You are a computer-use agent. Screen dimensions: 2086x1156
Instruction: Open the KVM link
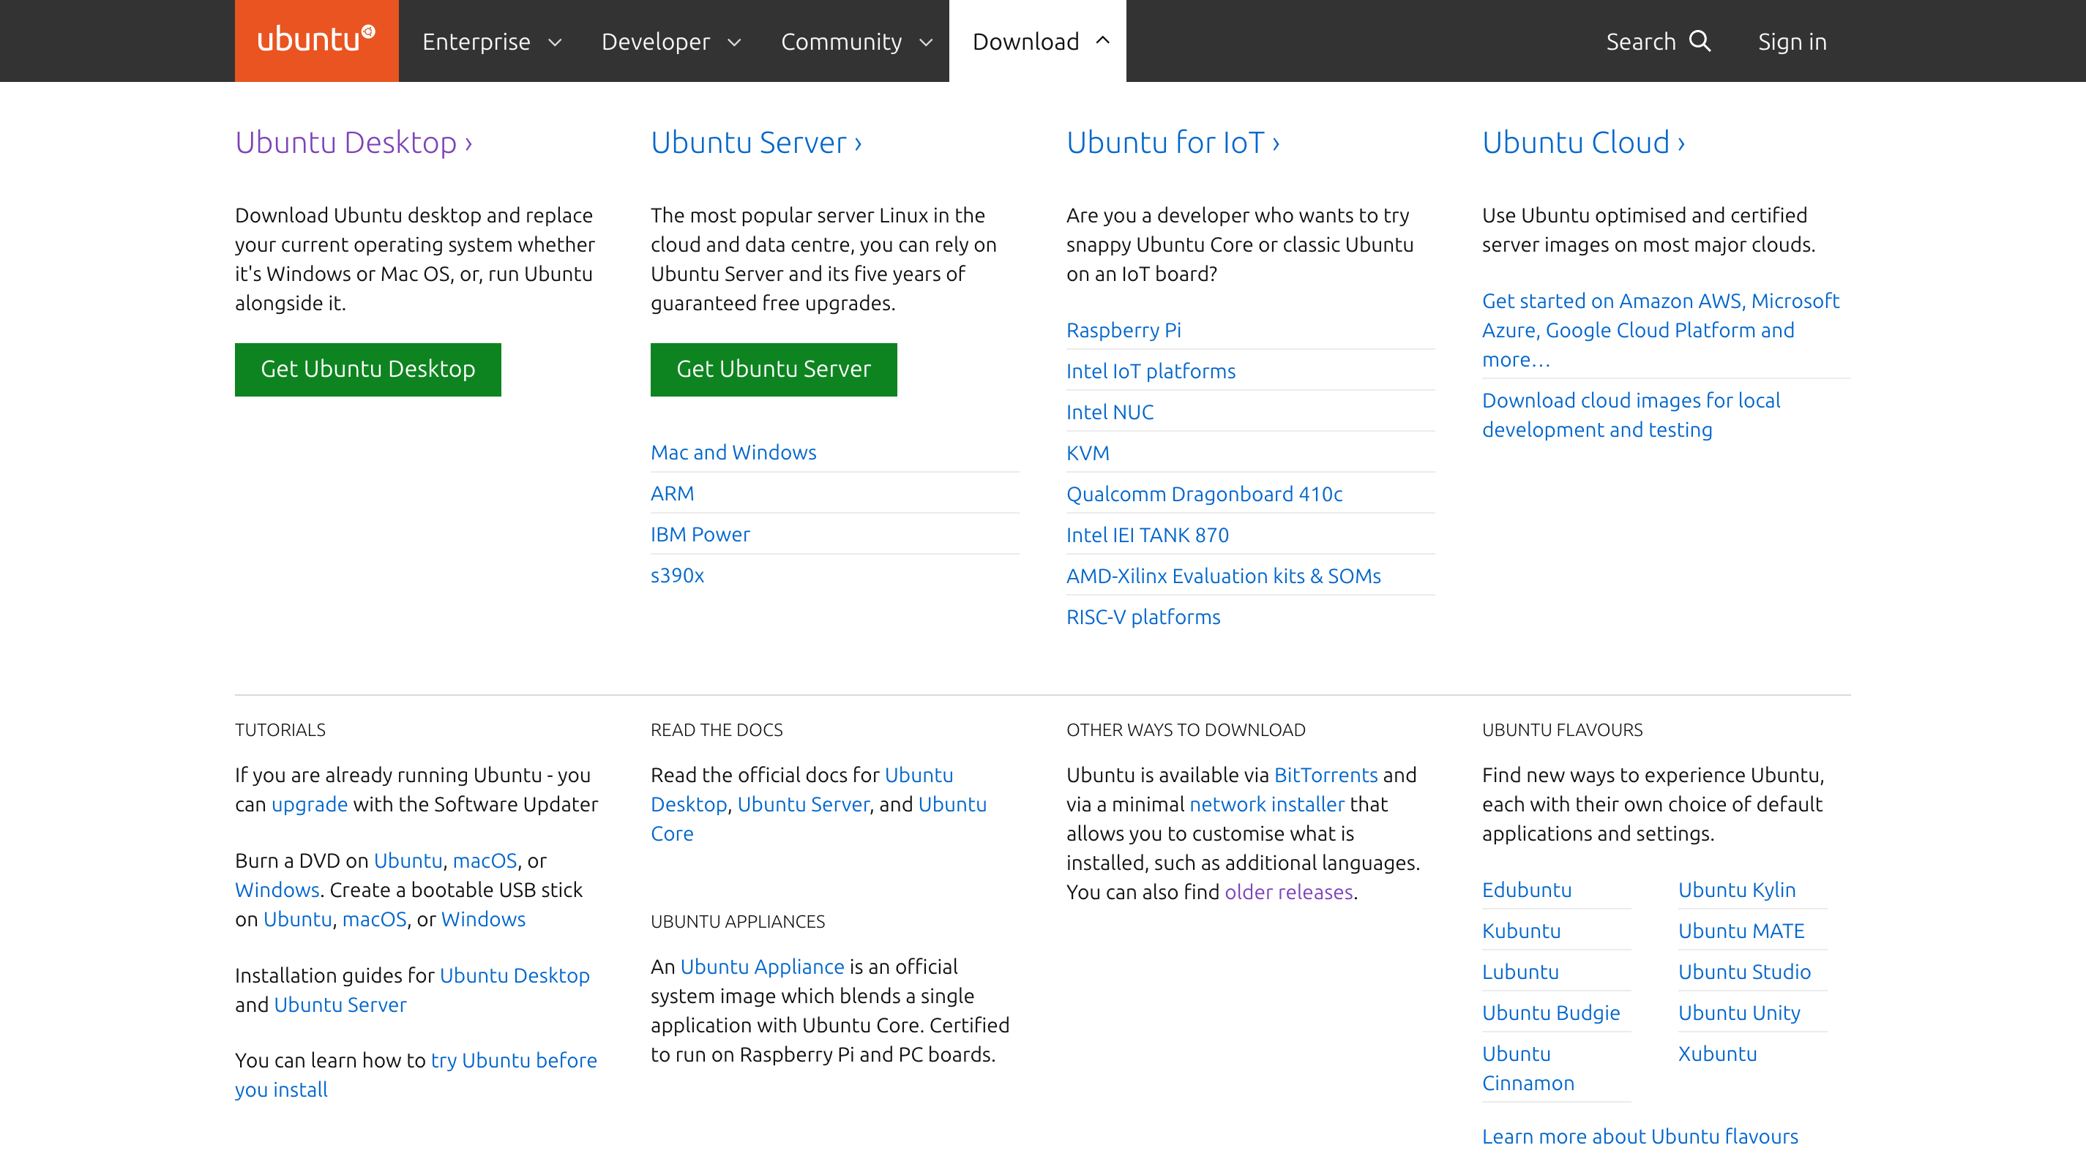coord(1088,454)
